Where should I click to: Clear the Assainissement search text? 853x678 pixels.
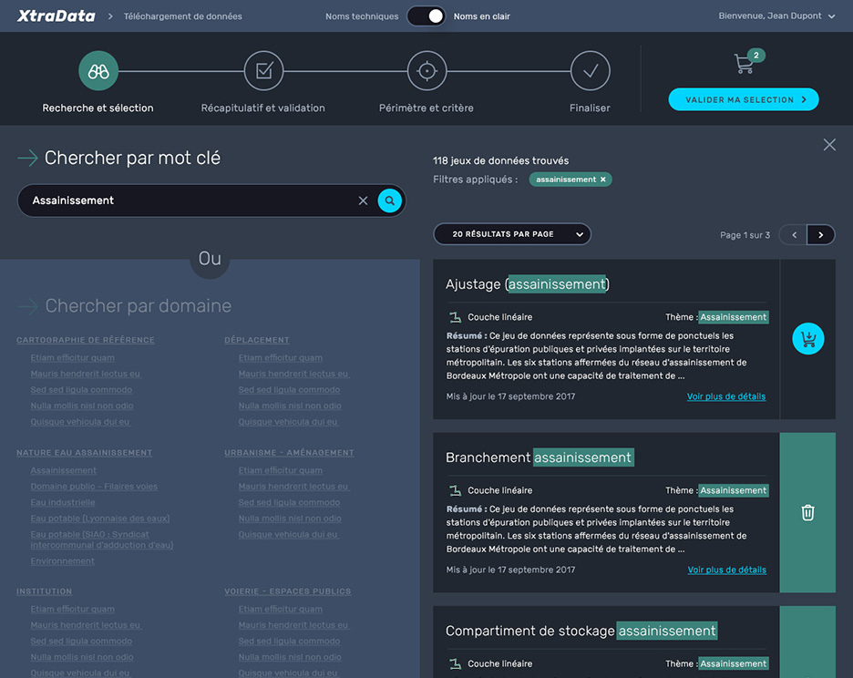tap(363, 200)
